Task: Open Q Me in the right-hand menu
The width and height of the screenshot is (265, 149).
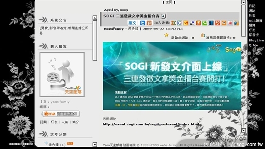Action: 253,45
